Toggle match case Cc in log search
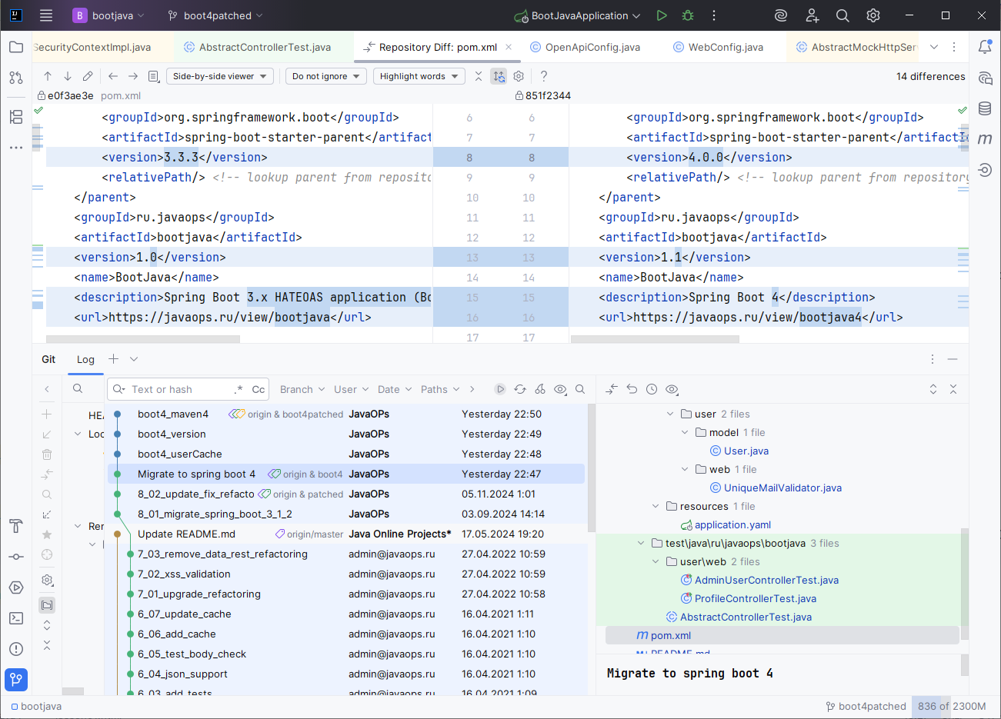This screenshot has height=719, width=1001. pyautogui.click(x=259, y=390)
